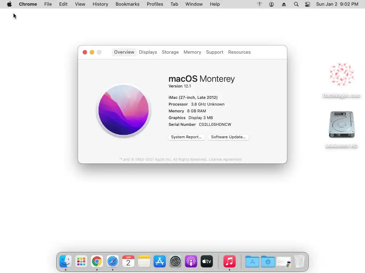The width and height of the screenshot is (365, 273).
Task: Open the File menu
Action: [x=48, y=4]
